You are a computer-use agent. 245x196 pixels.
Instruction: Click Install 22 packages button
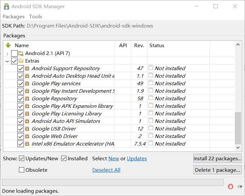pos(217,158)
